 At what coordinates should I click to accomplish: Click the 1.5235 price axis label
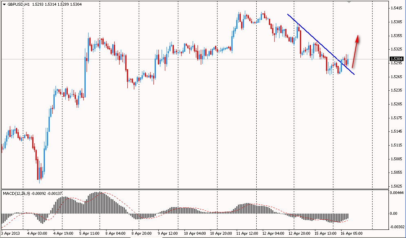point(397,90)
